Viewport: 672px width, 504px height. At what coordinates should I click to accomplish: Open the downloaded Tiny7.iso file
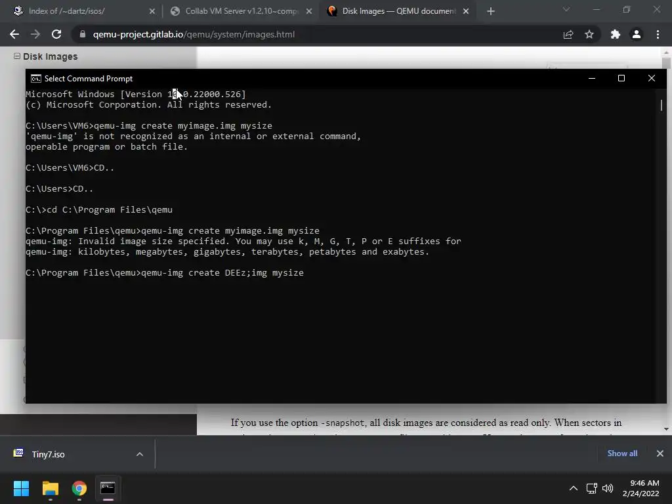48,454
